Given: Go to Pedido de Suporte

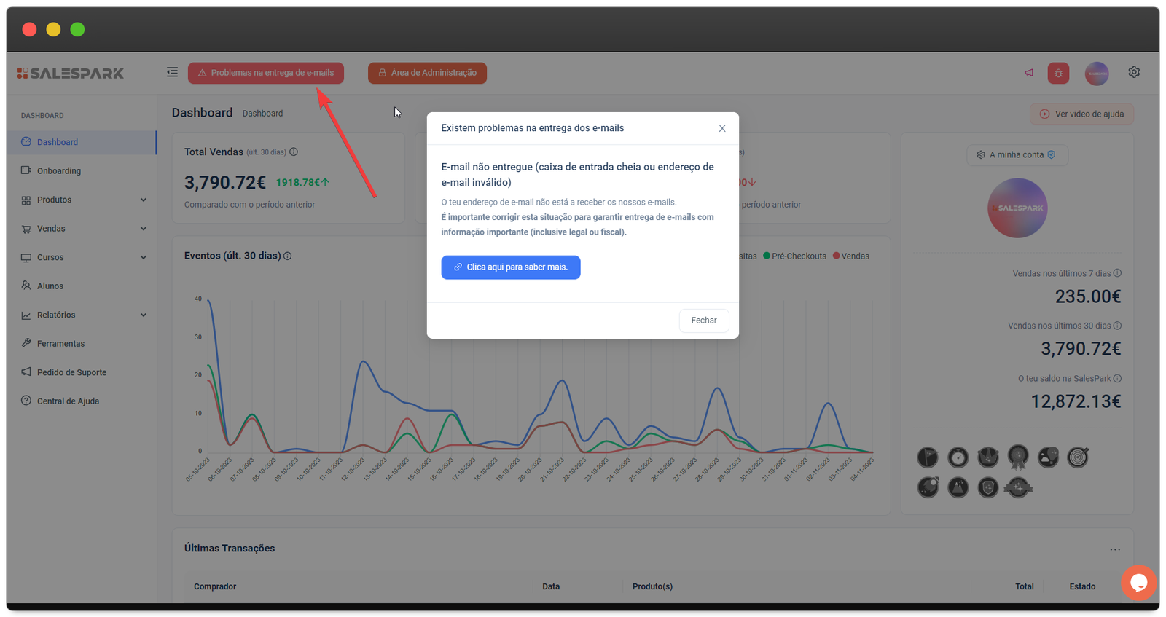Looking at the screenshot, I should (x=71, y=372).
